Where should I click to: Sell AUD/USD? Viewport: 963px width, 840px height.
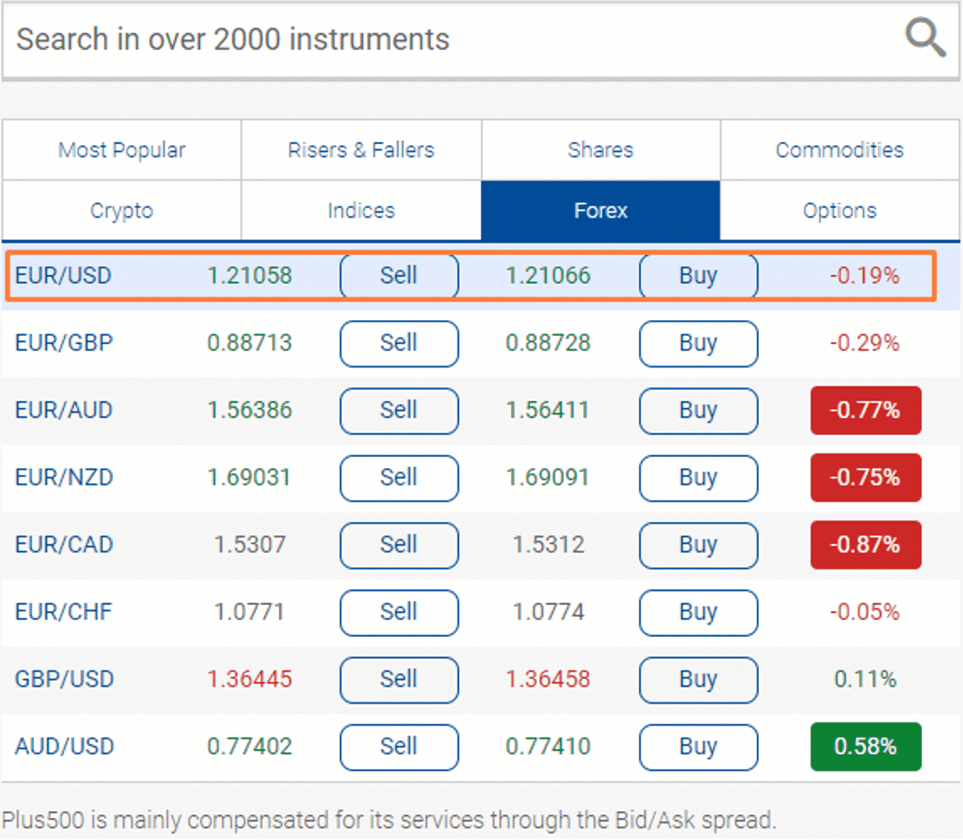[399, 747]
